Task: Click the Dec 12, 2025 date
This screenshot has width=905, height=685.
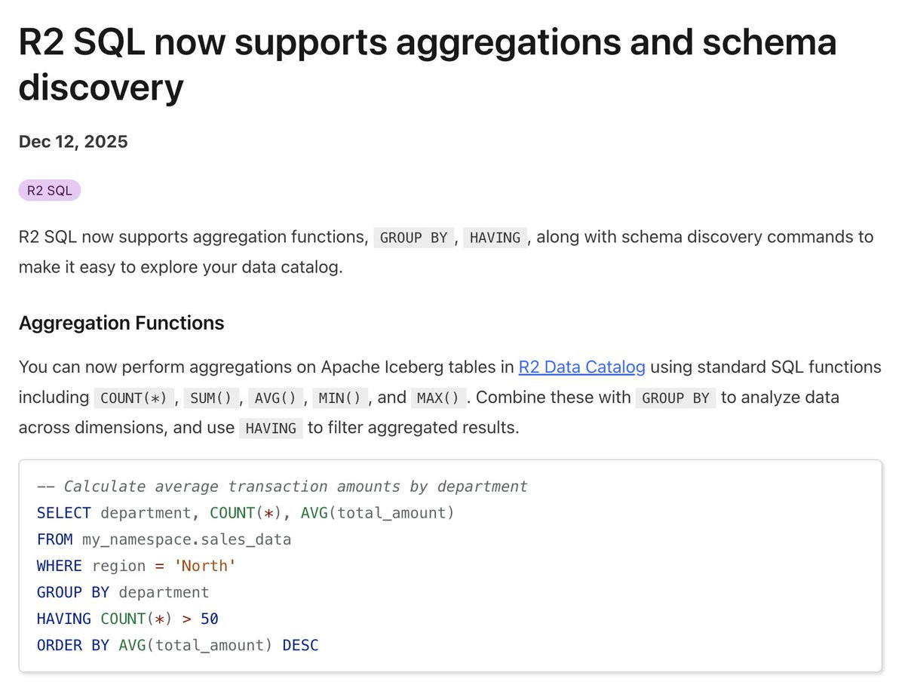Action: point(73,142)
